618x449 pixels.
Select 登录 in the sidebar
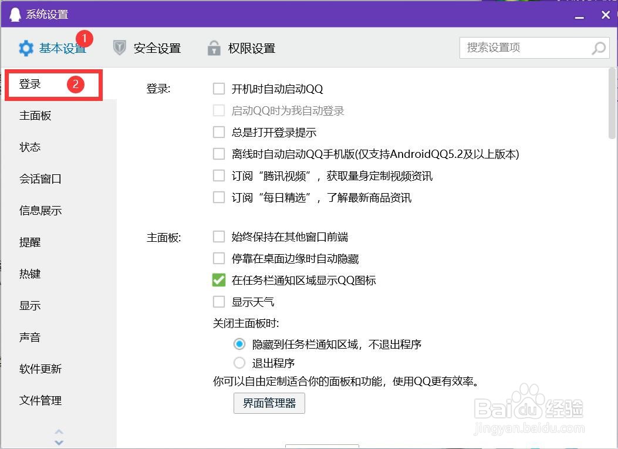click(x=53, y=85)
